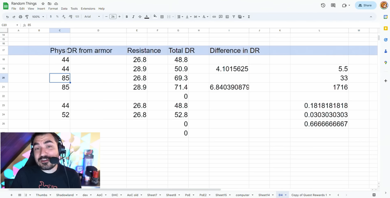Create a filter from the toolbar
Image resolution: width=390 pixels, height=198 pixels.
pyautogui.click(x=234, y=17)
